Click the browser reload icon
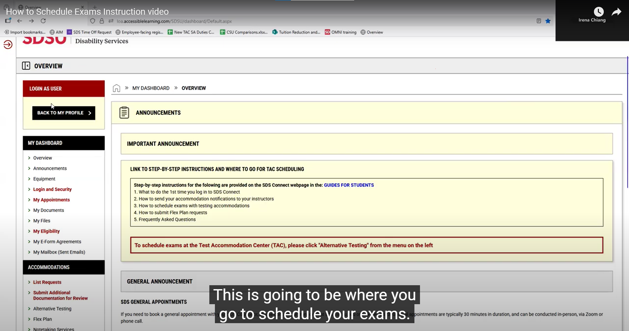629x331 pixels. 43,21
